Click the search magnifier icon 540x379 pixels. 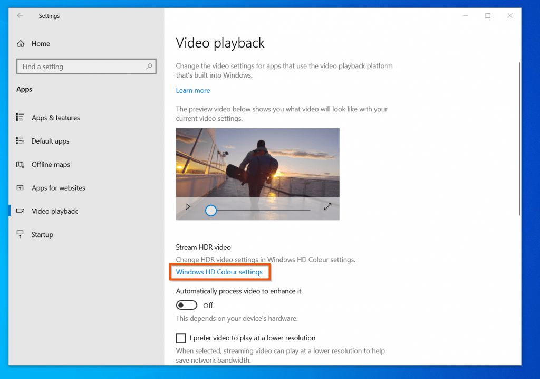(149, 66)
